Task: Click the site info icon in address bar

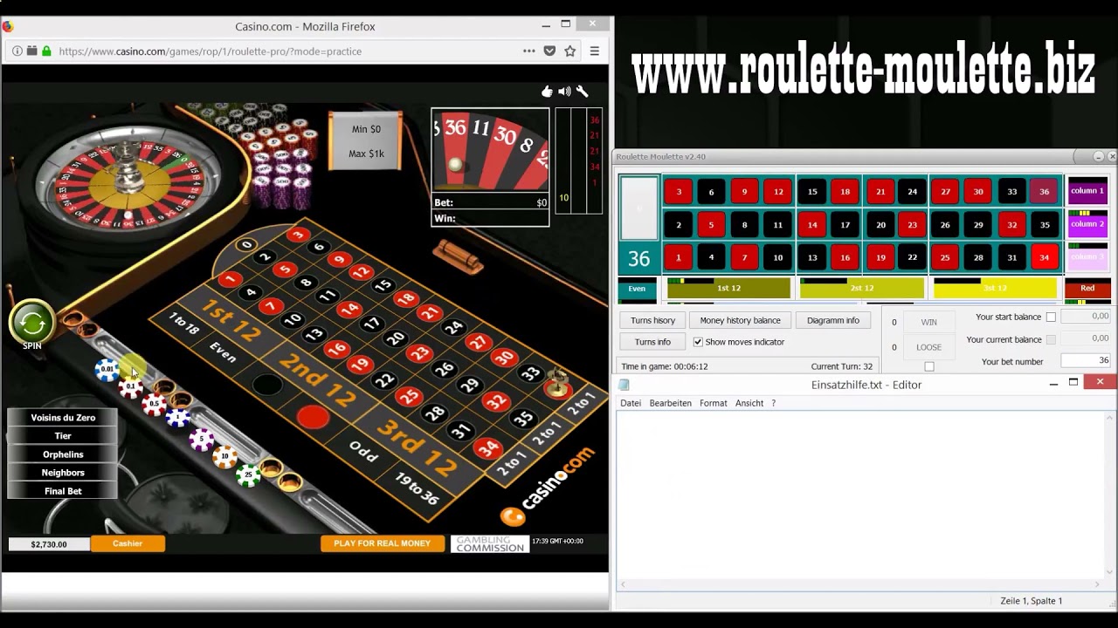Action: [x=17, y=51]
